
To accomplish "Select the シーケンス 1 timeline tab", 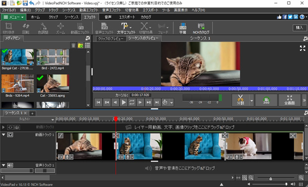I will coord(13,113).
